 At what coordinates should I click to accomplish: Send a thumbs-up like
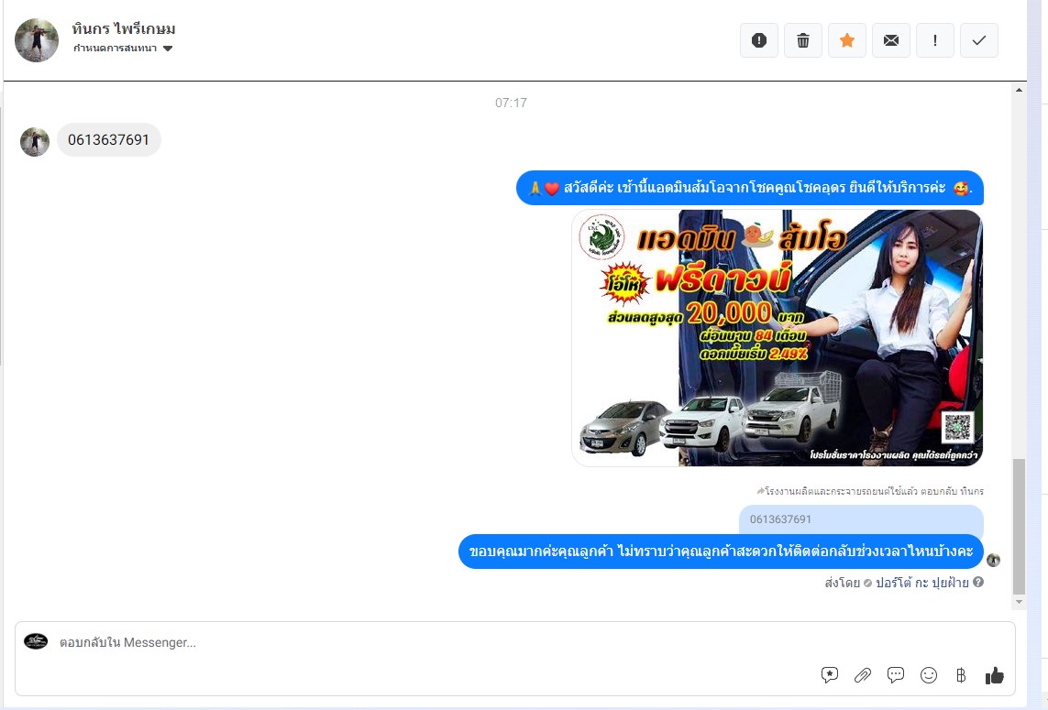tap(995, 675)
